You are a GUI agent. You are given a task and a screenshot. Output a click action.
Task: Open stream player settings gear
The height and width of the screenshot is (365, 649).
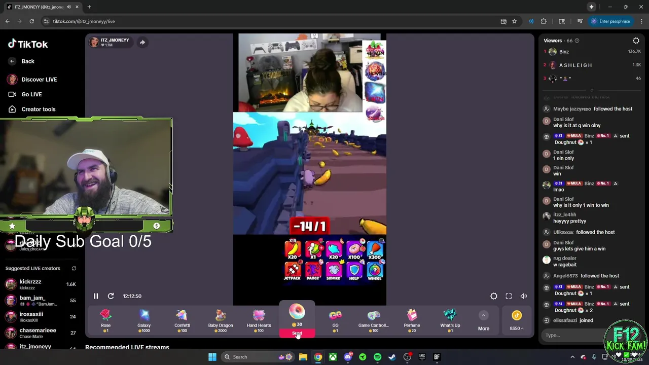coord(494,296)
